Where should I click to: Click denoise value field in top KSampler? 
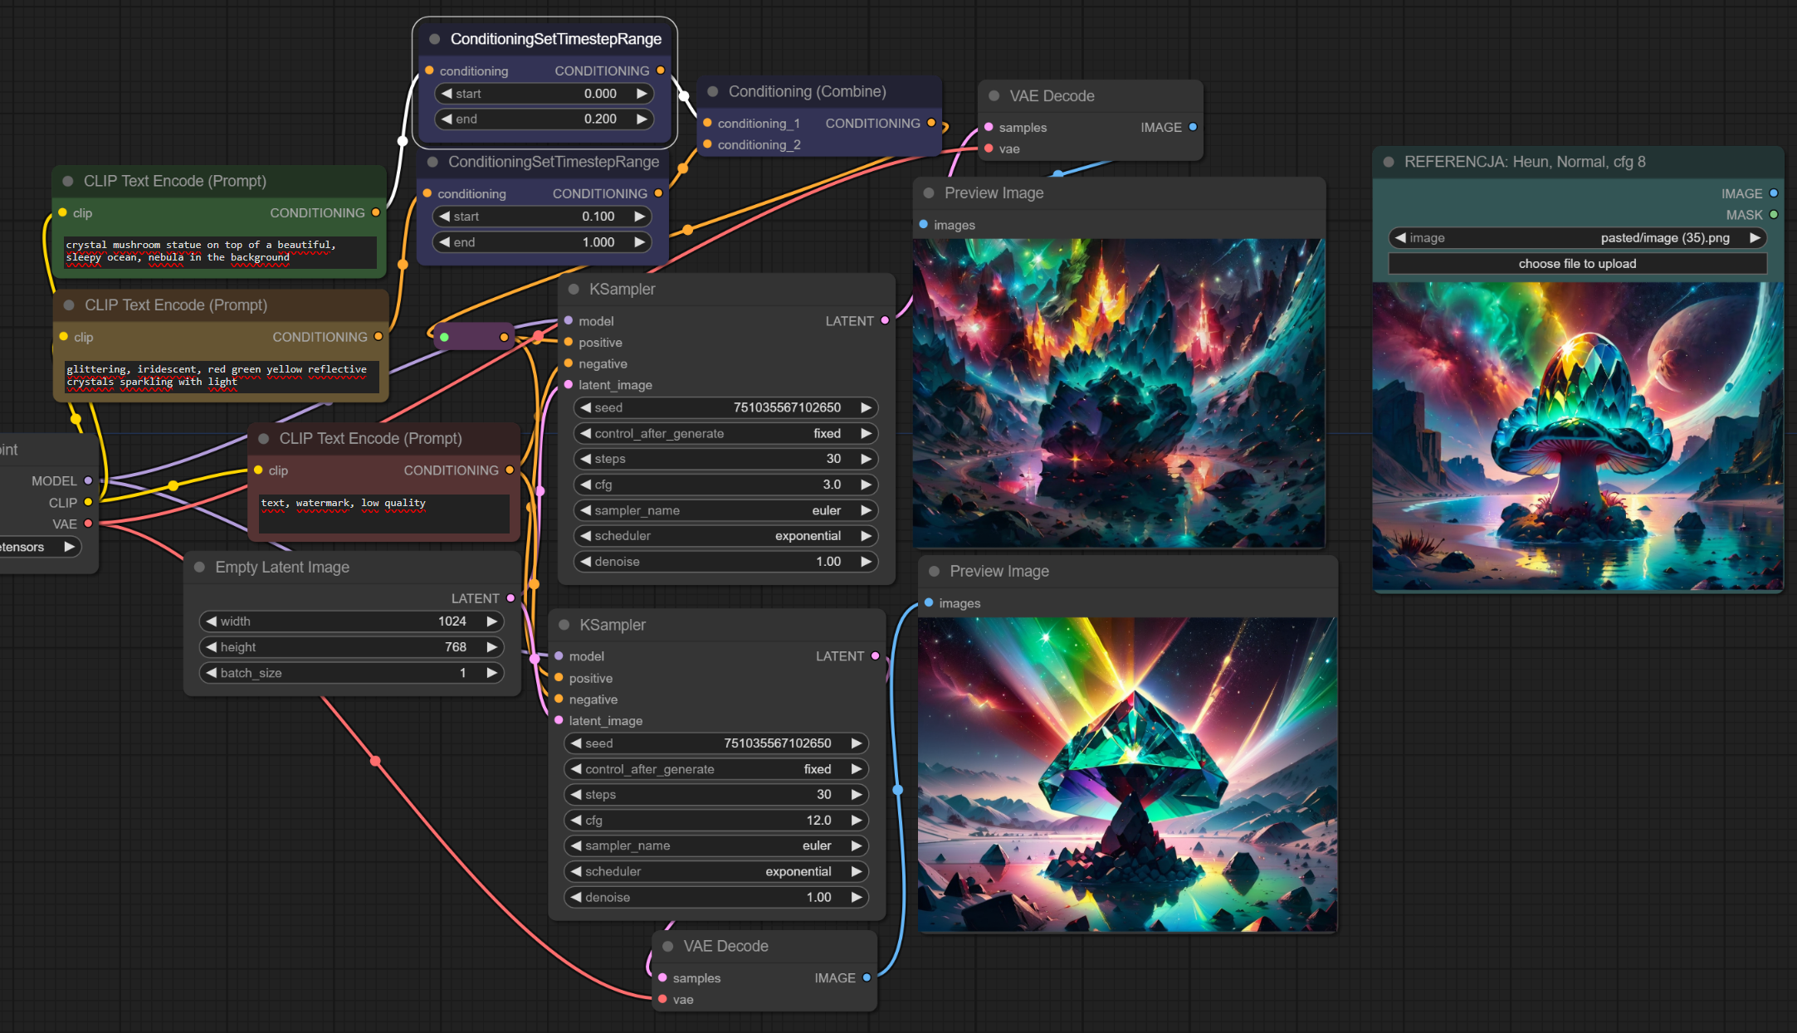725,562
